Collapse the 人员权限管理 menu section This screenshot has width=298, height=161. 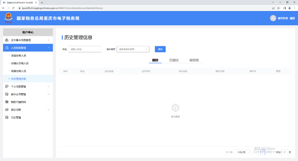click(49, 48)
